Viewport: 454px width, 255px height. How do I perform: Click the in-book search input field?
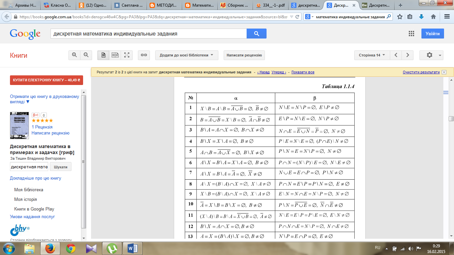coord(29,167)
